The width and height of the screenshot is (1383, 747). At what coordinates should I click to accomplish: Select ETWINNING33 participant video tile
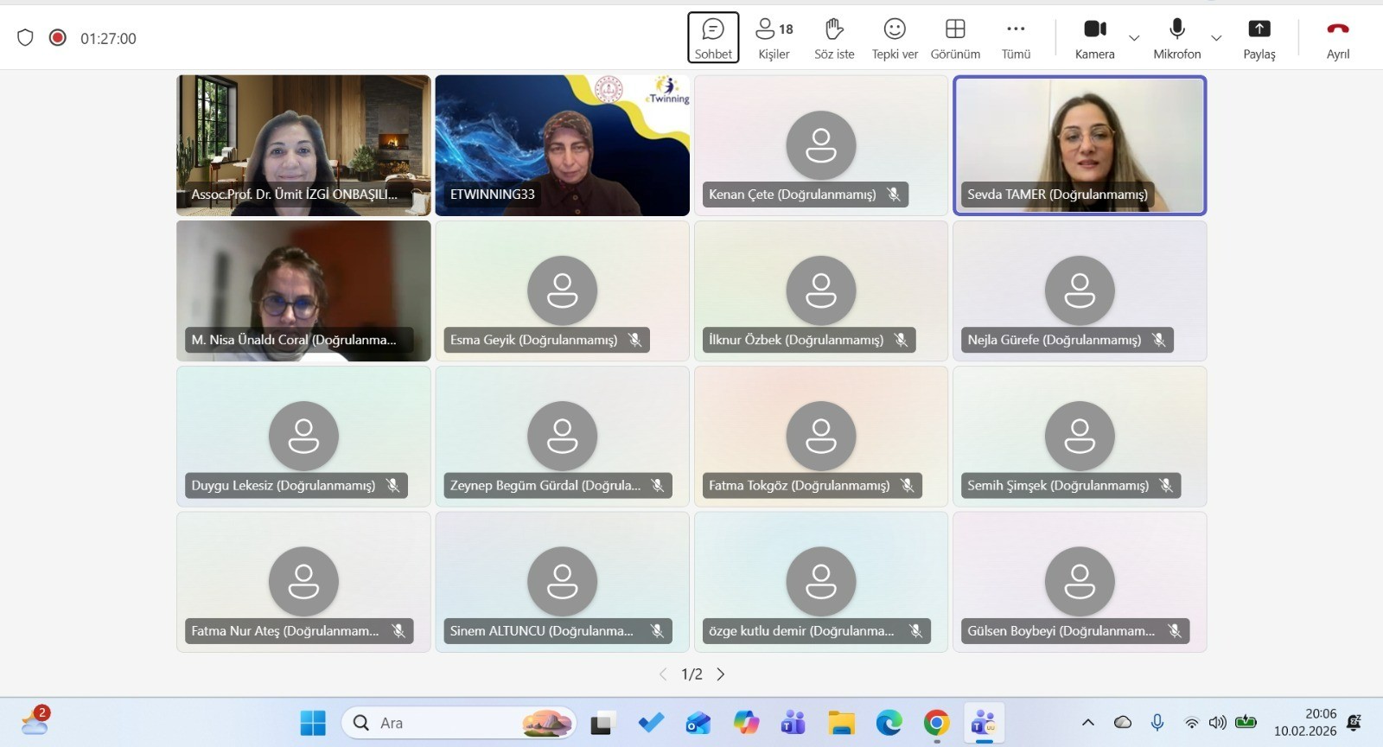tap(562, 144)
